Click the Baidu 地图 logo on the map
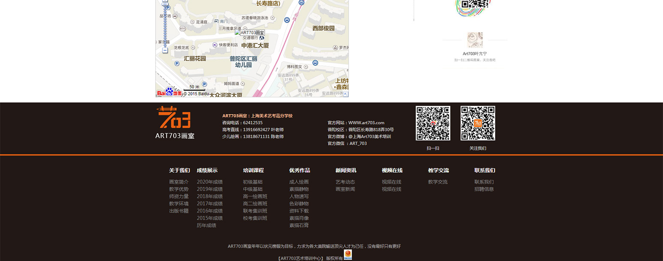This screenshot has width=663, height=261. tap(170, 92)
